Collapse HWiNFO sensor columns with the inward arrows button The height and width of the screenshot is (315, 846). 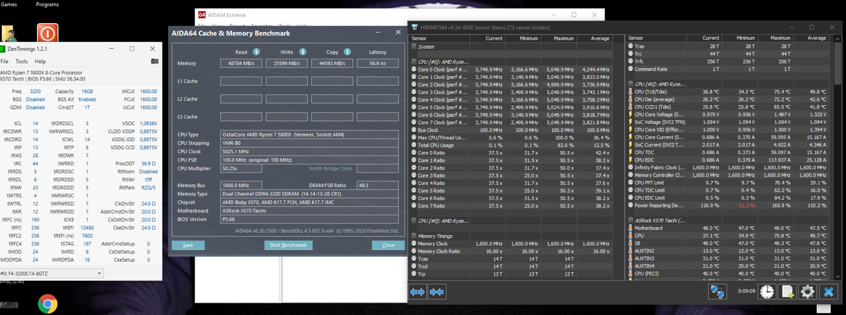pyautogui.click(x=437, y=292)
